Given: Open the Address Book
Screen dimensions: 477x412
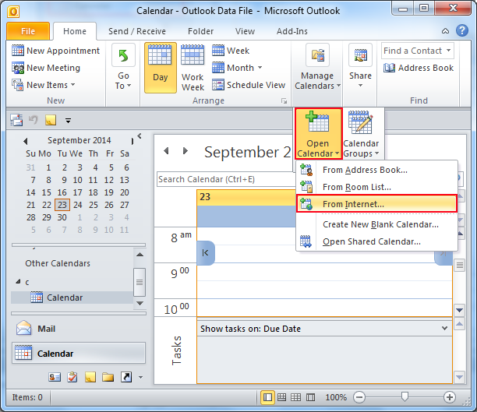Looking at the screenshot, I should [x=419, y=68].
